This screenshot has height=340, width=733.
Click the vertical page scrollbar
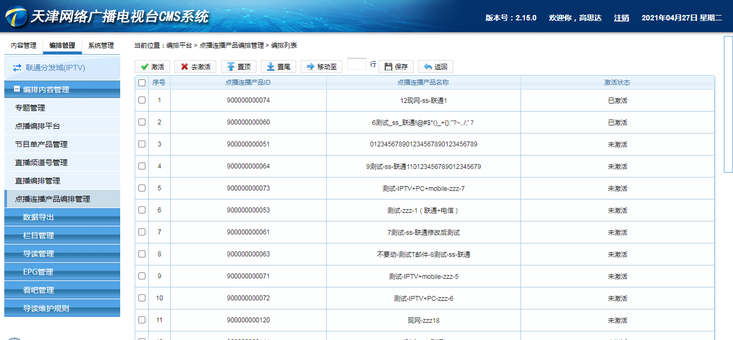click(728, 104)
